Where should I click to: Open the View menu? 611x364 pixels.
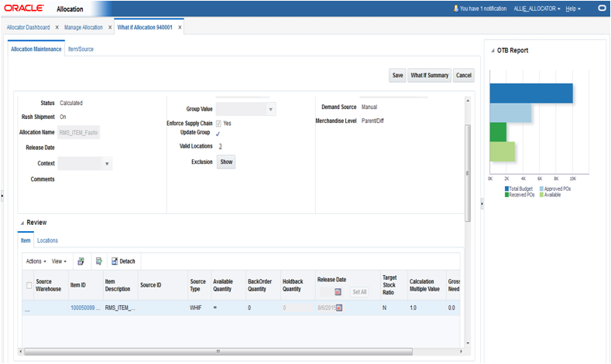[59, 261]
